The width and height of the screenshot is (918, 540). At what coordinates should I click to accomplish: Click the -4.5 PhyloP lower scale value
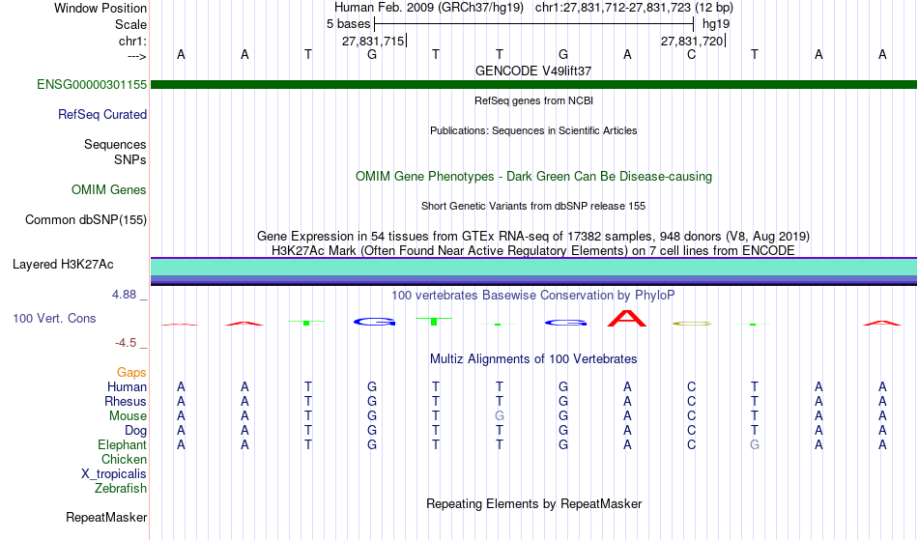[126, 342]
